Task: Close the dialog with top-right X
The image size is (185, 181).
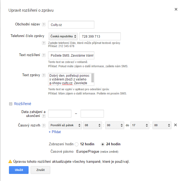Action: (176, 9)
